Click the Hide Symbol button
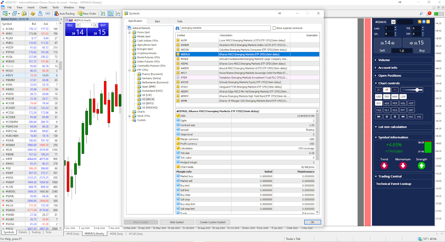445x242 pixels. click(x=177, y=222)
